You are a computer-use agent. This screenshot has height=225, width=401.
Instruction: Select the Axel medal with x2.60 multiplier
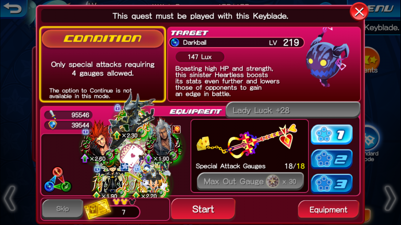point(99,141)
